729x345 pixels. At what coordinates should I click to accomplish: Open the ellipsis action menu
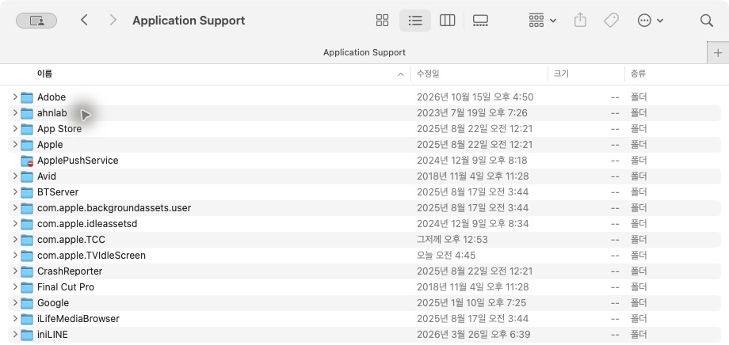click(x=650, y=21)
